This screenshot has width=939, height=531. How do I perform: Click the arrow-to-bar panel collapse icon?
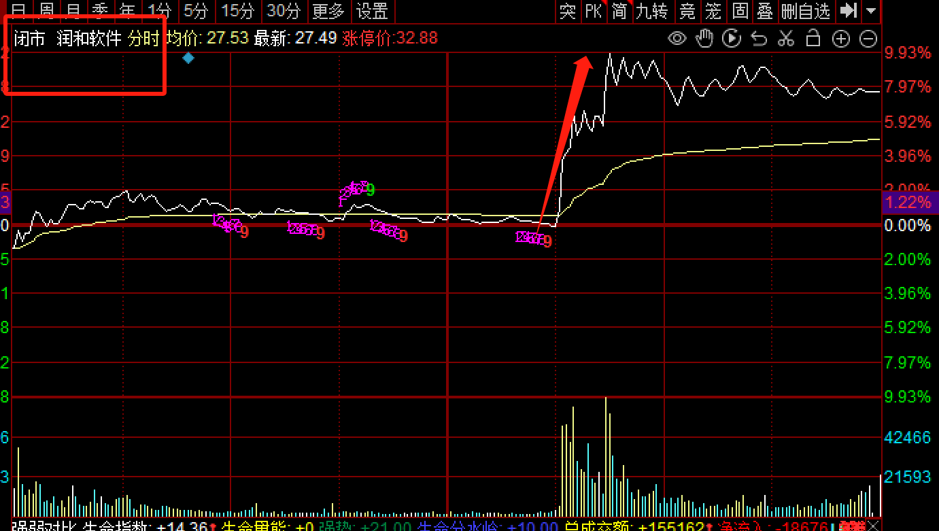coord(848,11)
